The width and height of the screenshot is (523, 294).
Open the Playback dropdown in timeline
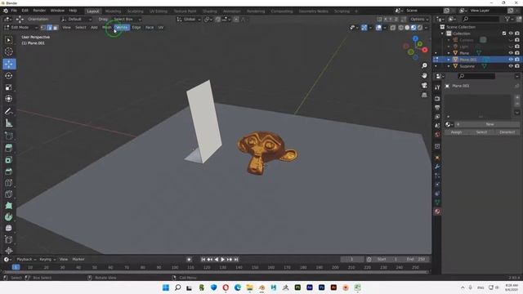pyautogui.click(x=26, y=260)
